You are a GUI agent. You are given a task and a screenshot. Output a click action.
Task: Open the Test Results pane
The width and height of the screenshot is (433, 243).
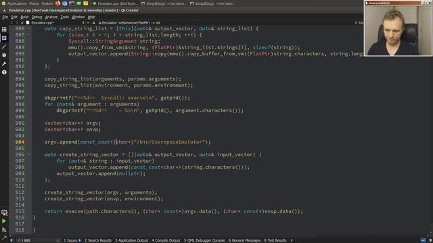(x=275, y=240)
